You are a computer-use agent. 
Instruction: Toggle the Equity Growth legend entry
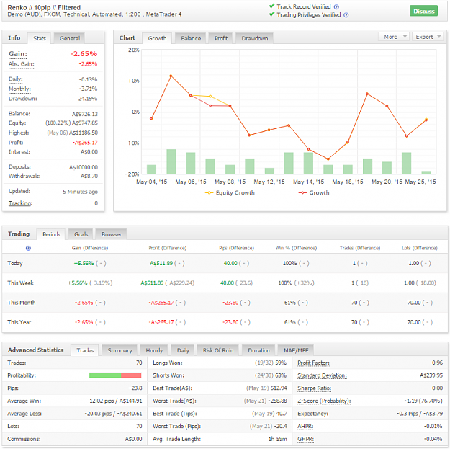click(230, 192)
